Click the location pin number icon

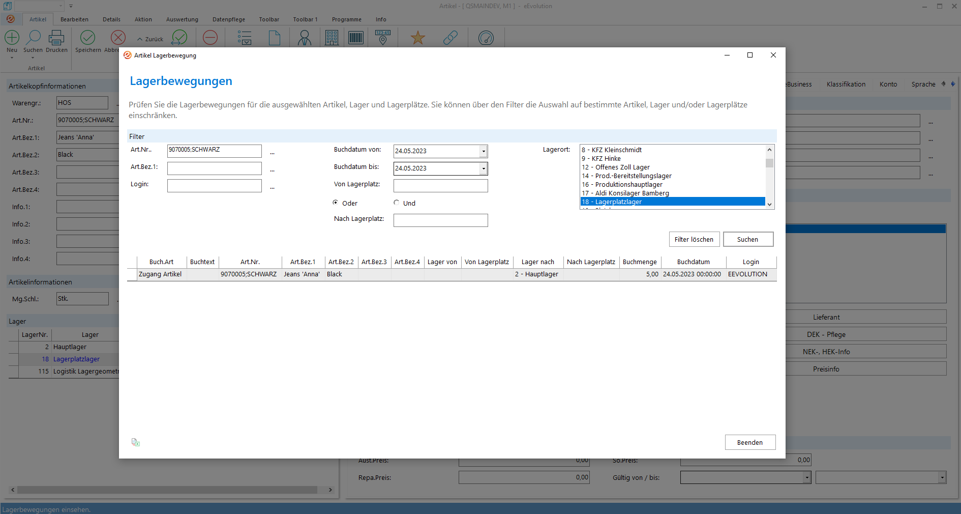coord(383,38)
